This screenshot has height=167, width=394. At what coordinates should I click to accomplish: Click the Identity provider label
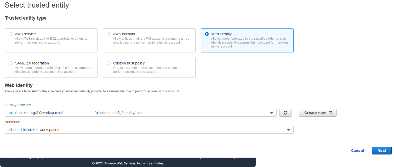(x=18, y=105)
